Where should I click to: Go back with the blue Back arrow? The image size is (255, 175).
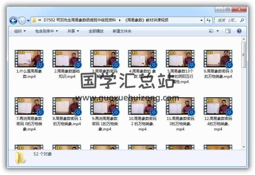(x=13, y=20)
